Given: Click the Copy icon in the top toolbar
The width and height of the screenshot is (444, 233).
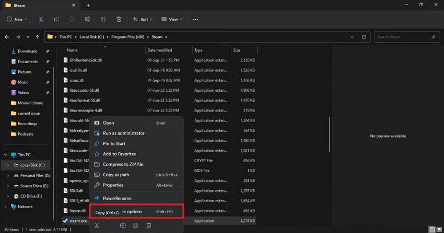Looking at the screenshot, I should (56, 19).
